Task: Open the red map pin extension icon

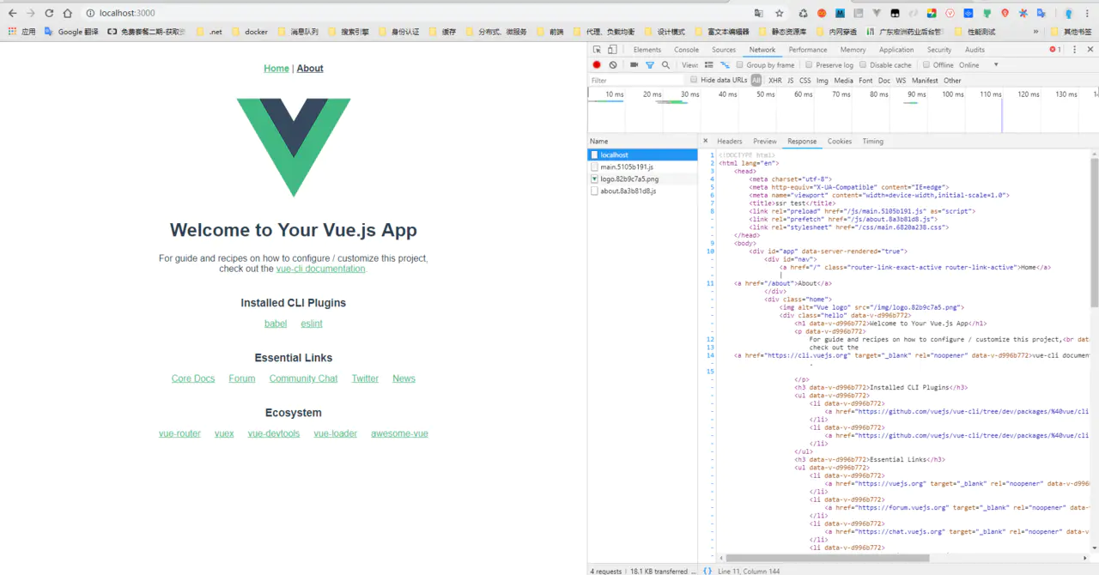Action: click(x=1005, y=13)
